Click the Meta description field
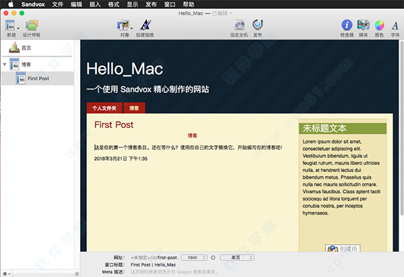 point(174,272)
